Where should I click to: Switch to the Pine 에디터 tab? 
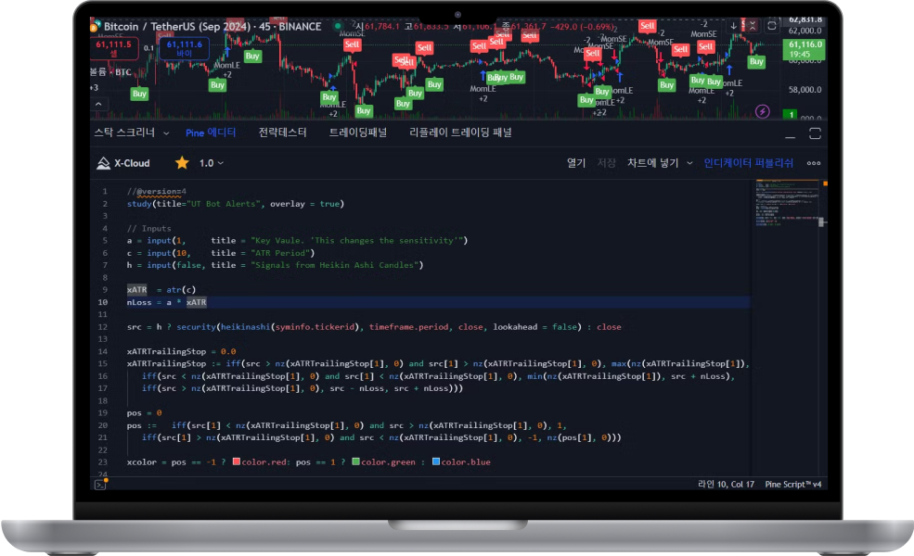pyautogui.click(x=211, y=133)
